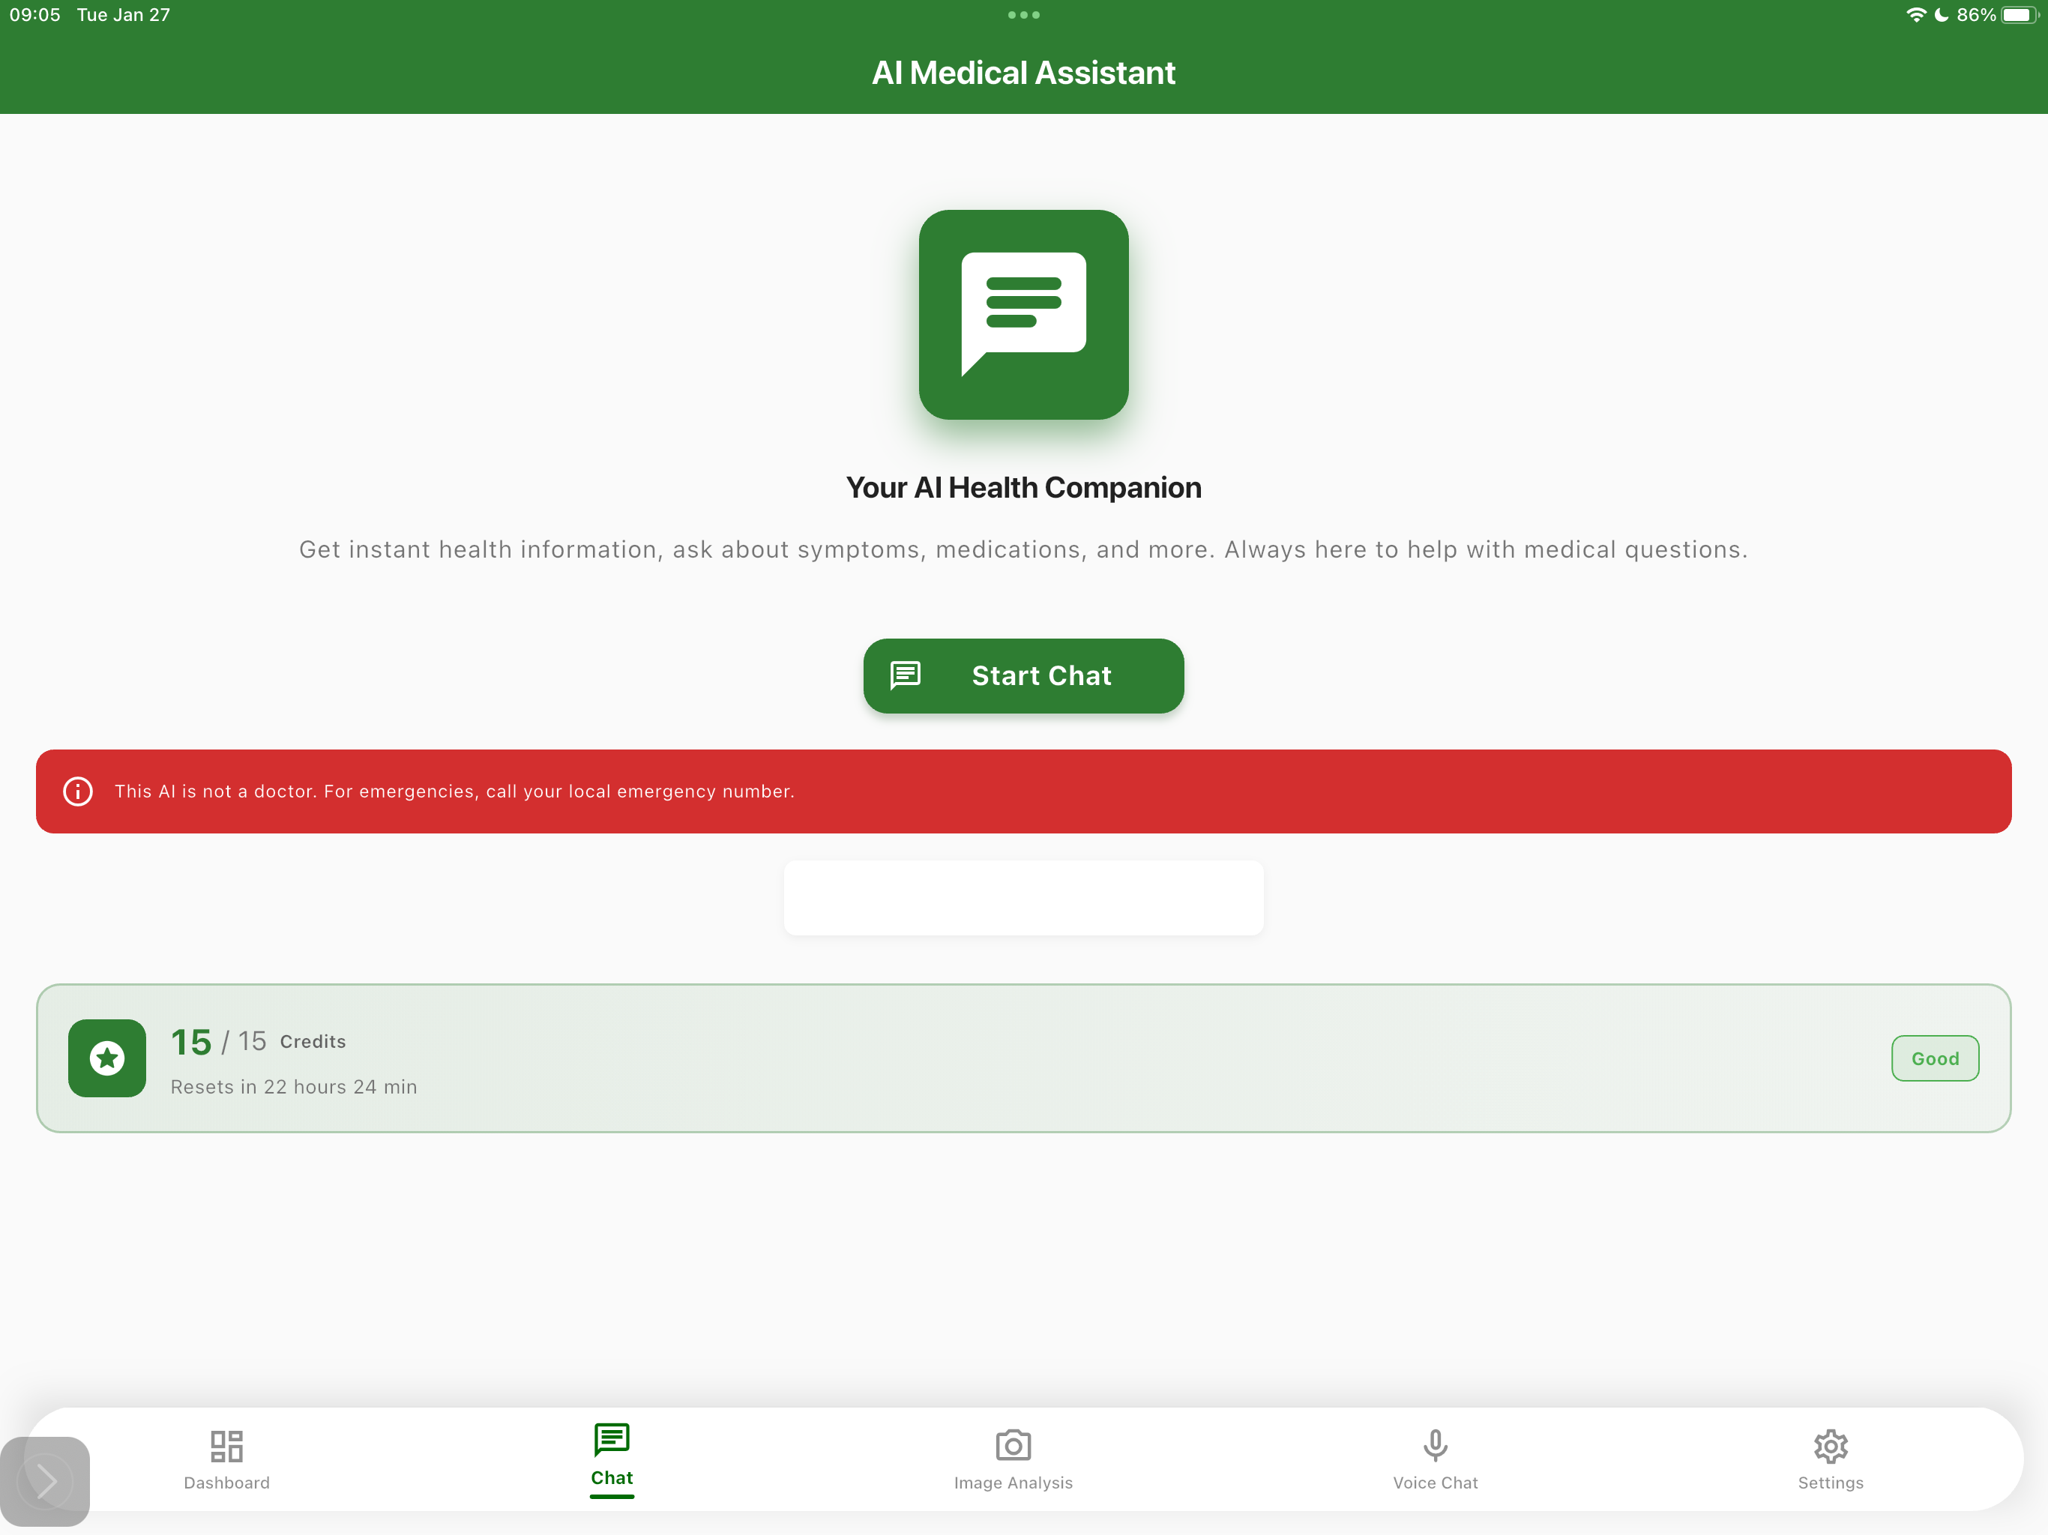Tap the red emergency disclaimer banner text
This screenshot has height=1535, width=2048.
[x=454, y=791]
